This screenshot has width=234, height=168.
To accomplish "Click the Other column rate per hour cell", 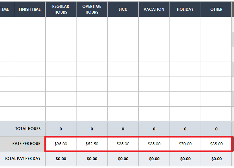I will point(216,144).
